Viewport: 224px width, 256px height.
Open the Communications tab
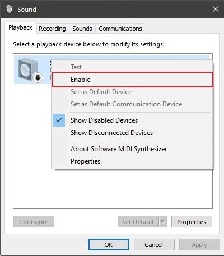click(x=120, y=29)
